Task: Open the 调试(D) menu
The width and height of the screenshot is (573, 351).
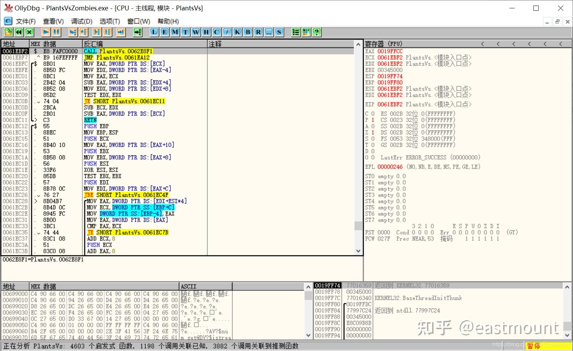Action: (x=81, y=21)
